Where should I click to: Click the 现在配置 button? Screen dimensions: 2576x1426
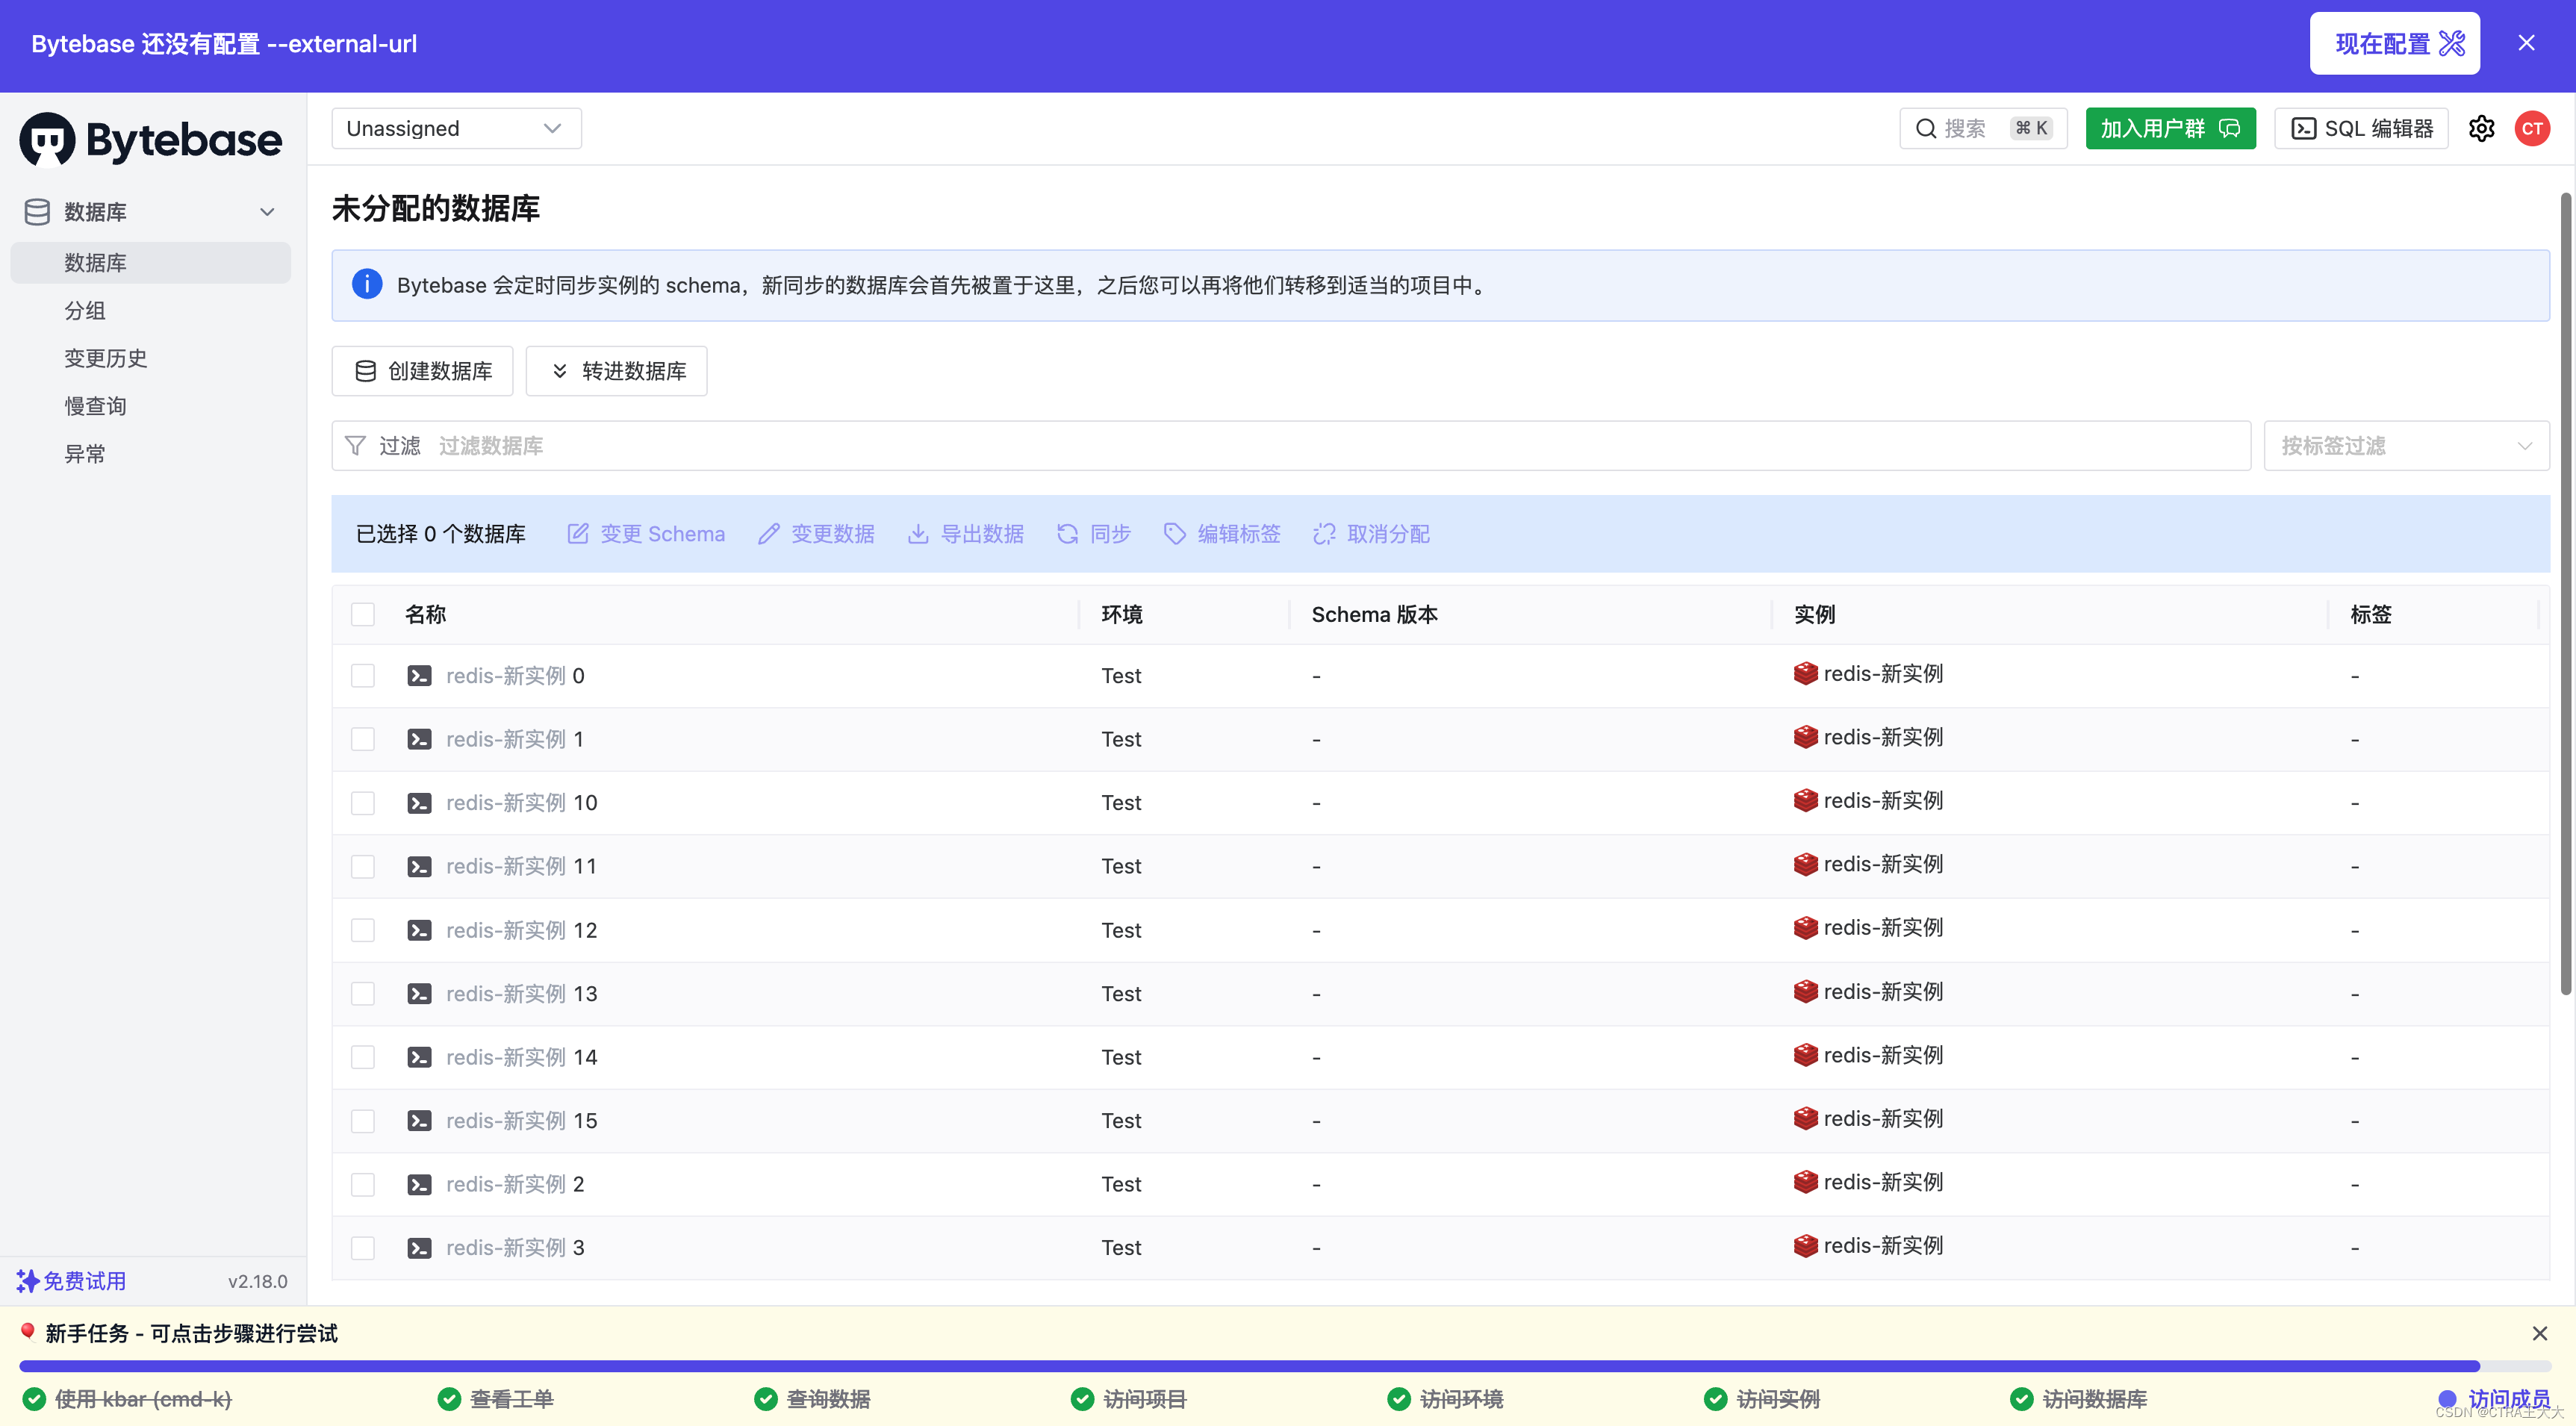[2394, 43]
